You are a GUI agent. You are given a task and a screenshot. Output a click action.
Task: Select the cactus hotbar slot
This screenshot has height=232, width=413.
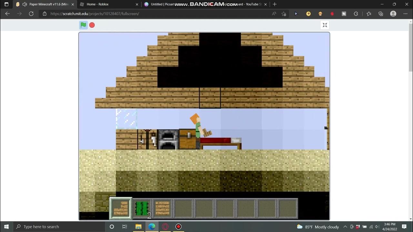(142, 208)
